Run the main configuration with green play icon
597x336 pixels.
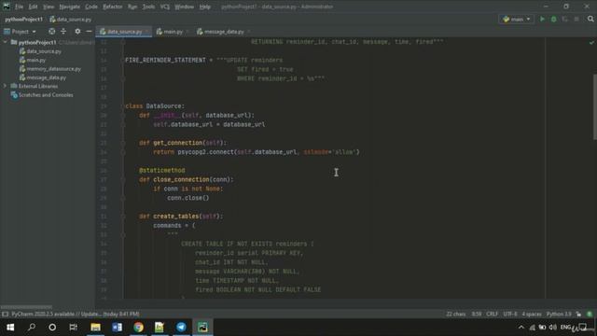542,19
